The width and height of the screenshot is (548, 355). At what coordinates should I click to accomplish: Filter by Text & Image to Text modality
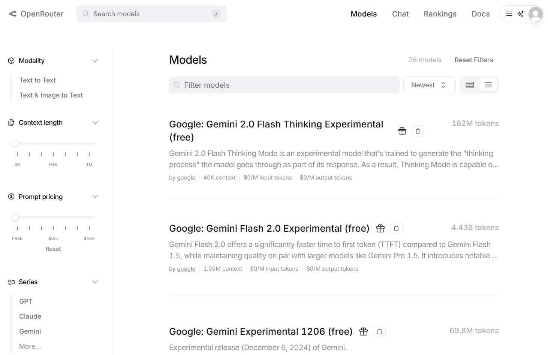51,95
